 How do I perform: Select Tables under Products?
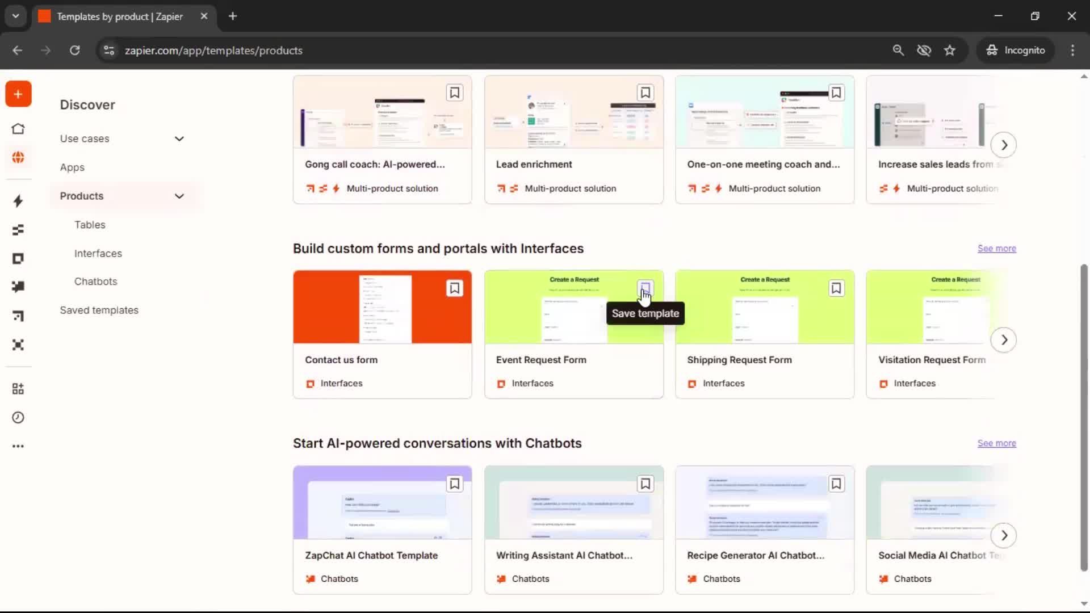click(90, 225)
